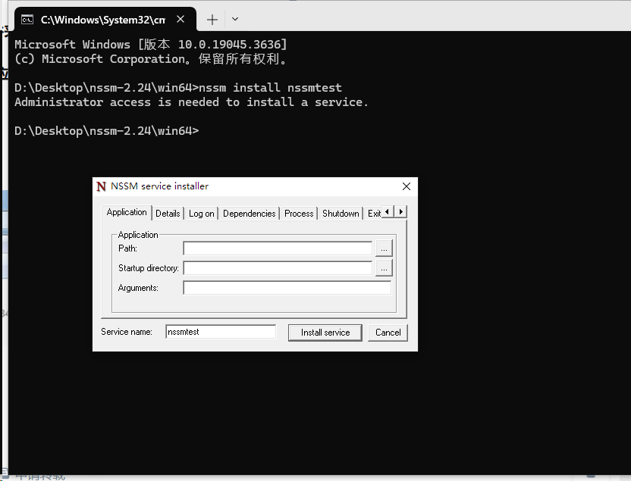Click the cmd icon on the terminal tab

(27, 19)
